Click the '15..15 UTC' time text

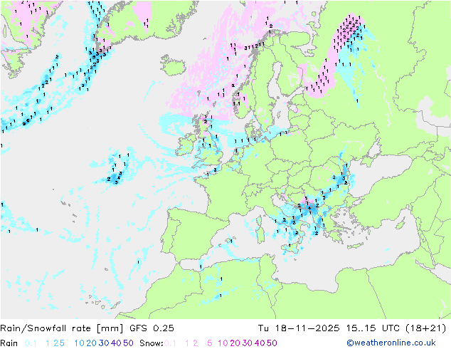point(373,328)
